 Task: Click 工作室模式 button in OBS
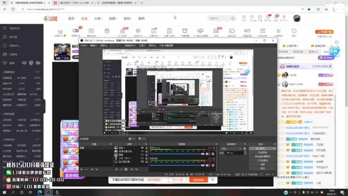pos(263,160)
